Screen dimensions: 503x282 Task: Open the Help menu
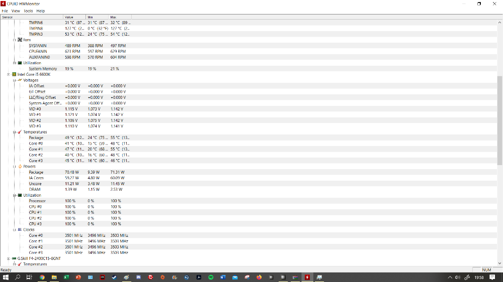40,11
